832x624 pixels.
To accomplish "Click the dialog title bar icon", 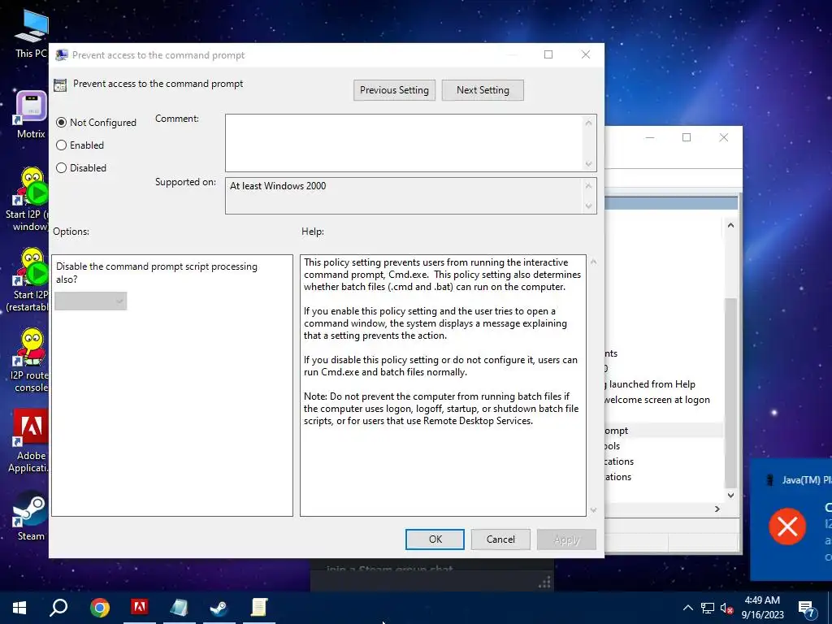I will pyautogui.click(x=62, y=55).
